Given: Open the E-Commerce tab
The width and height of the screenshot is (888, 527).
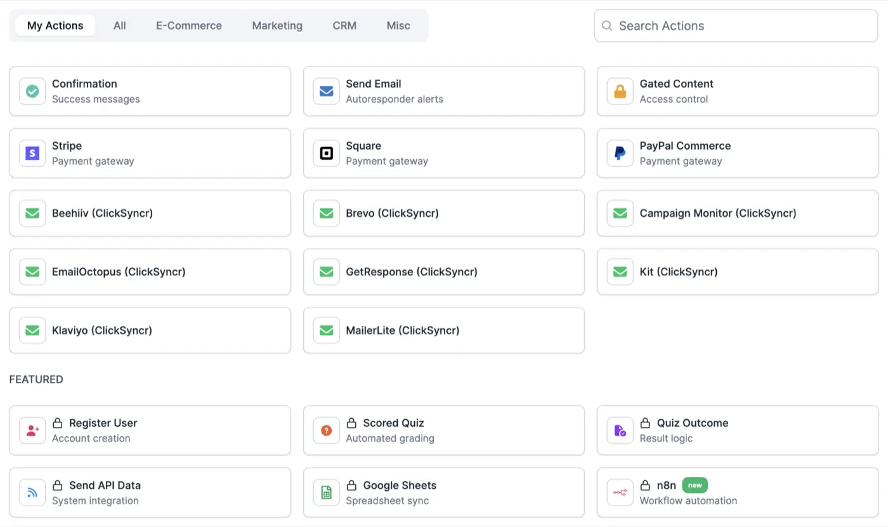Looking at the screenshot, I should (189, 26).
